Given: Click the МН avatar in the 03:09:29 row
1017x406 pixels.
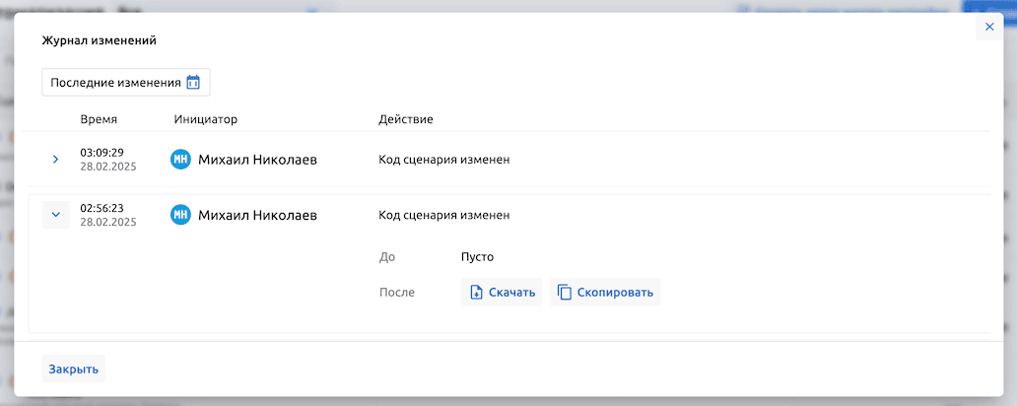Looking at the screenshot, I should [x=179, y=160].
